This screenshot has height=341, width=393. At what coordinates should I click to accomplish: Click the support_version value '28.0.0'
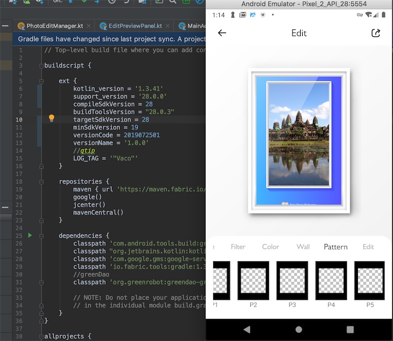(152, 96)
